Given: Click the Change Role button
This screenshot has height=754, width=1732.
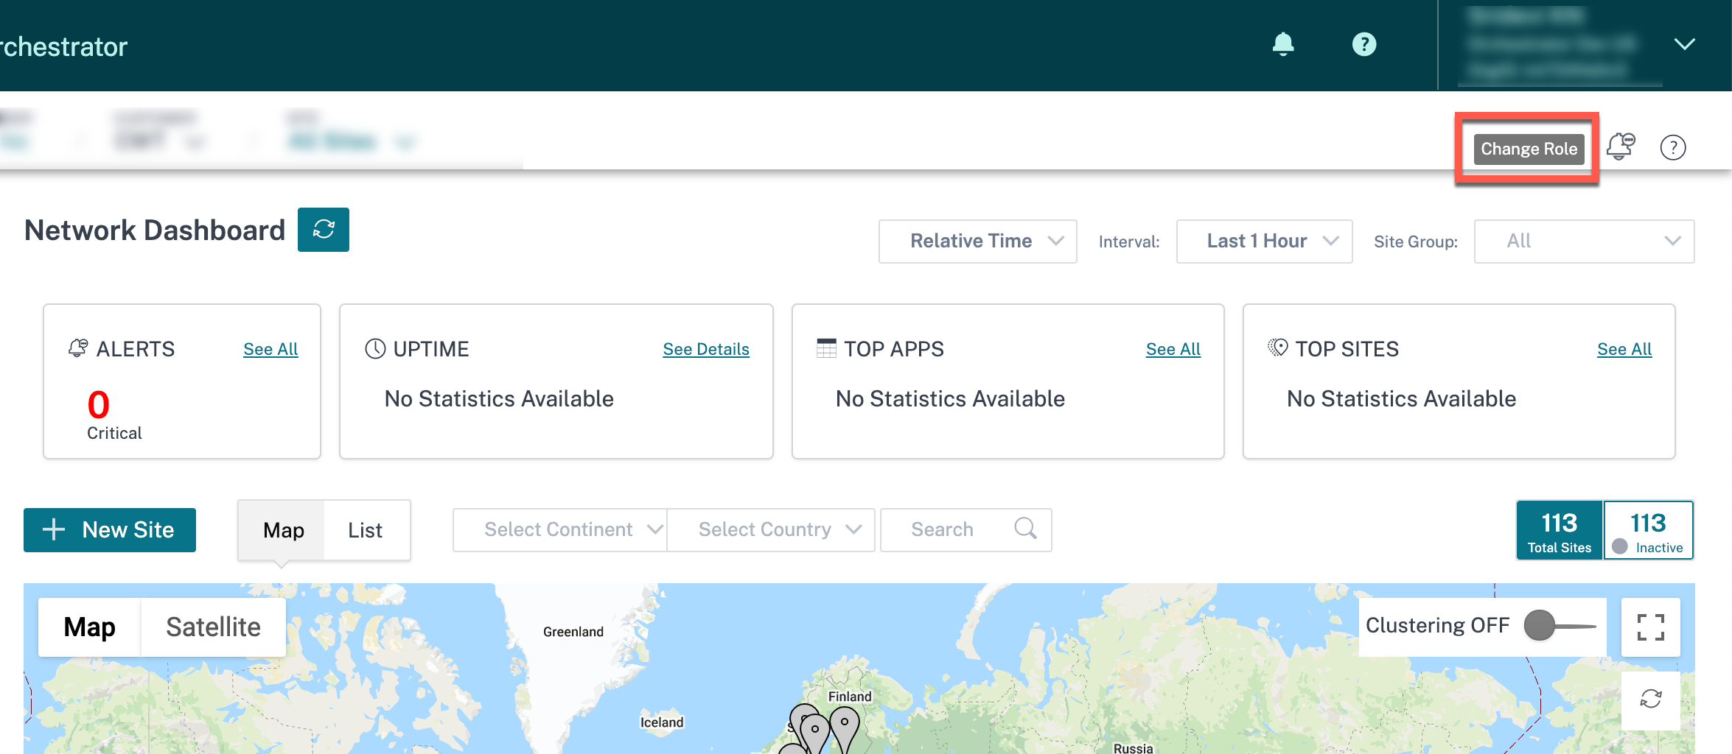Looking at the screenshot, I should (1529, 149).
